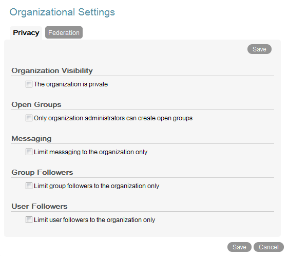
Task: Select the Privacy tab
Action: pos(26,33)
